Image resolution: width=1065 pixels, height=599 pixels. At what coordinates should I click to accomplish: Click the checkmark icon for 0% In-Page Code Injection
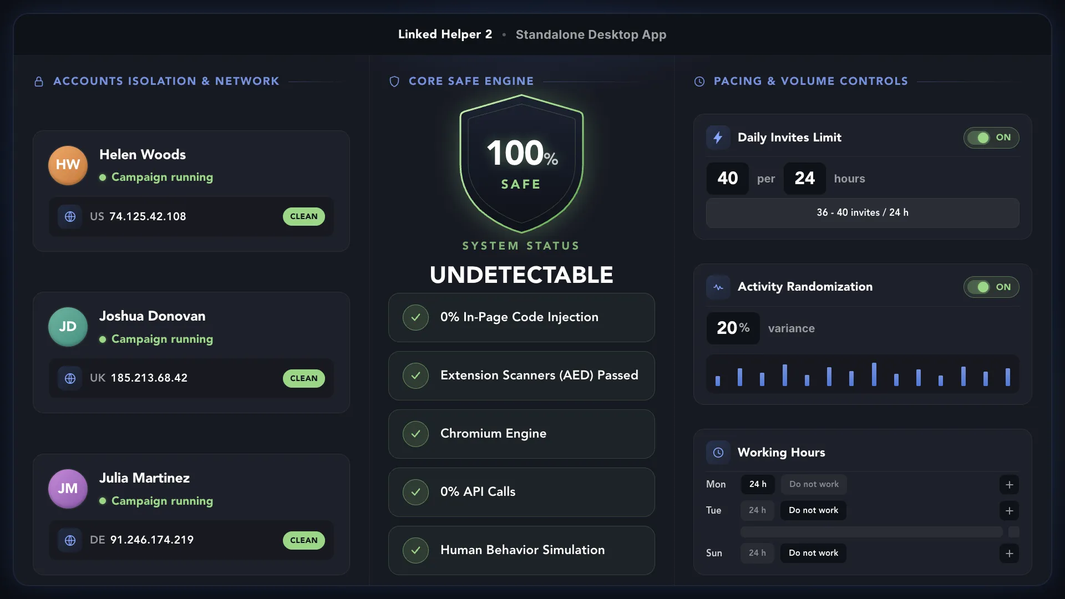[x=415, y=317]
